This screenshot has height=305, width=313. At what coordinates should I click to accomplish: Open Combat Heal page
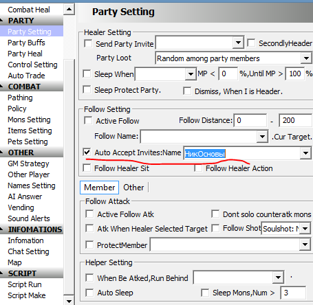(29, 10)
